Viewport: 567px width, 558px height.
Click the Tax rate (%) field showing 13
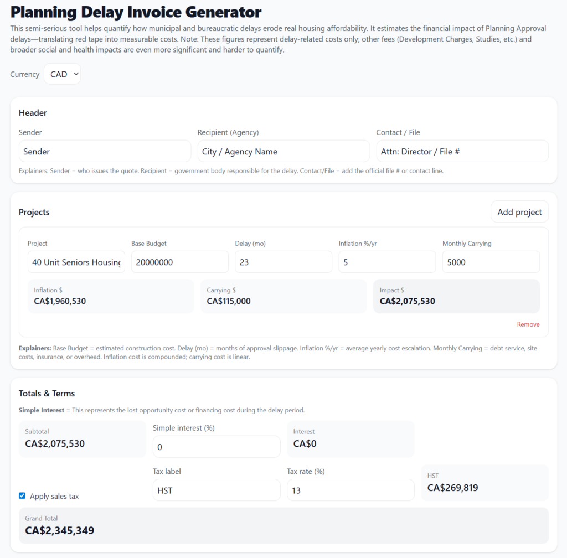coord(350,490)
